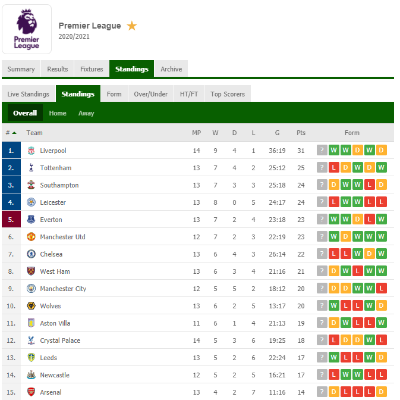Sort standings by the Pts column header

tap(301, 133)
